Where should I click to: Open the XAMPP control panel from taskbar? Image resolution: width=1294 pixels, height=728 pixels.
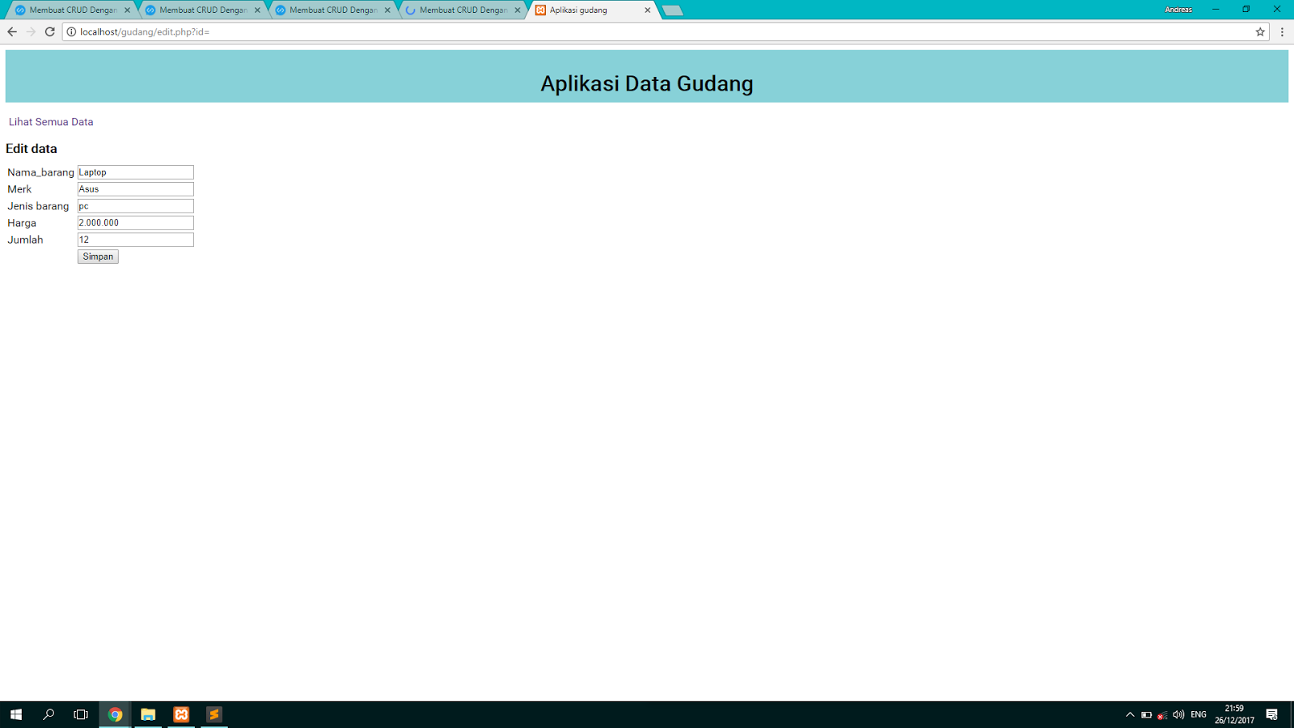(180, 714)
